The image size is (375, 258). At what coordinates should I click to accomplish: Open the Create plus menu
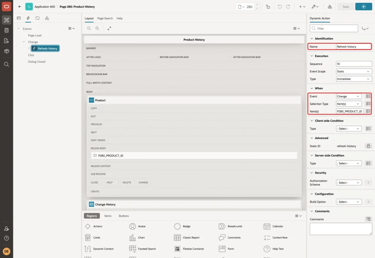[x=302, y=7]
